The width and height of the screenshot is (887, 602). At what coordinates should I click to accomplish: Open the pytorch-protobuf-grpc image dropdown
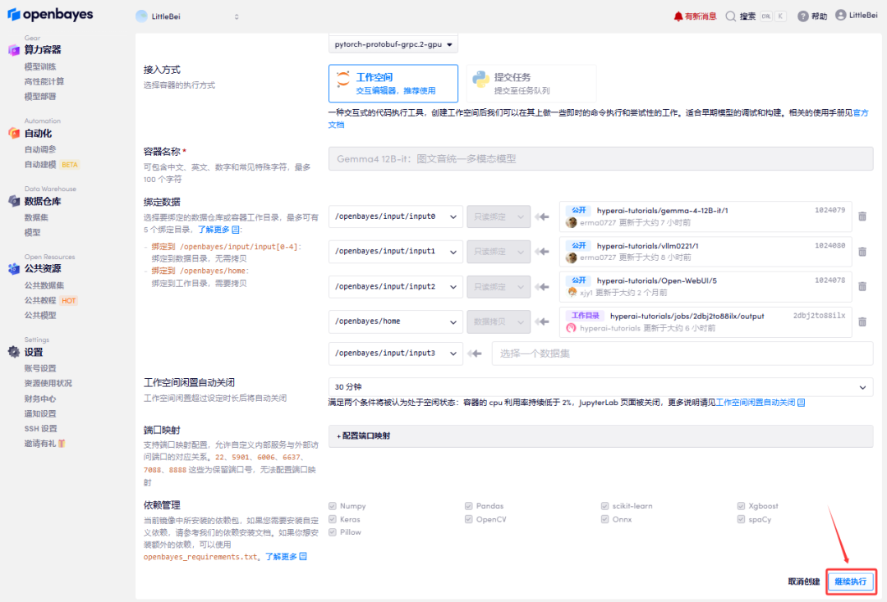pos(393,44)
